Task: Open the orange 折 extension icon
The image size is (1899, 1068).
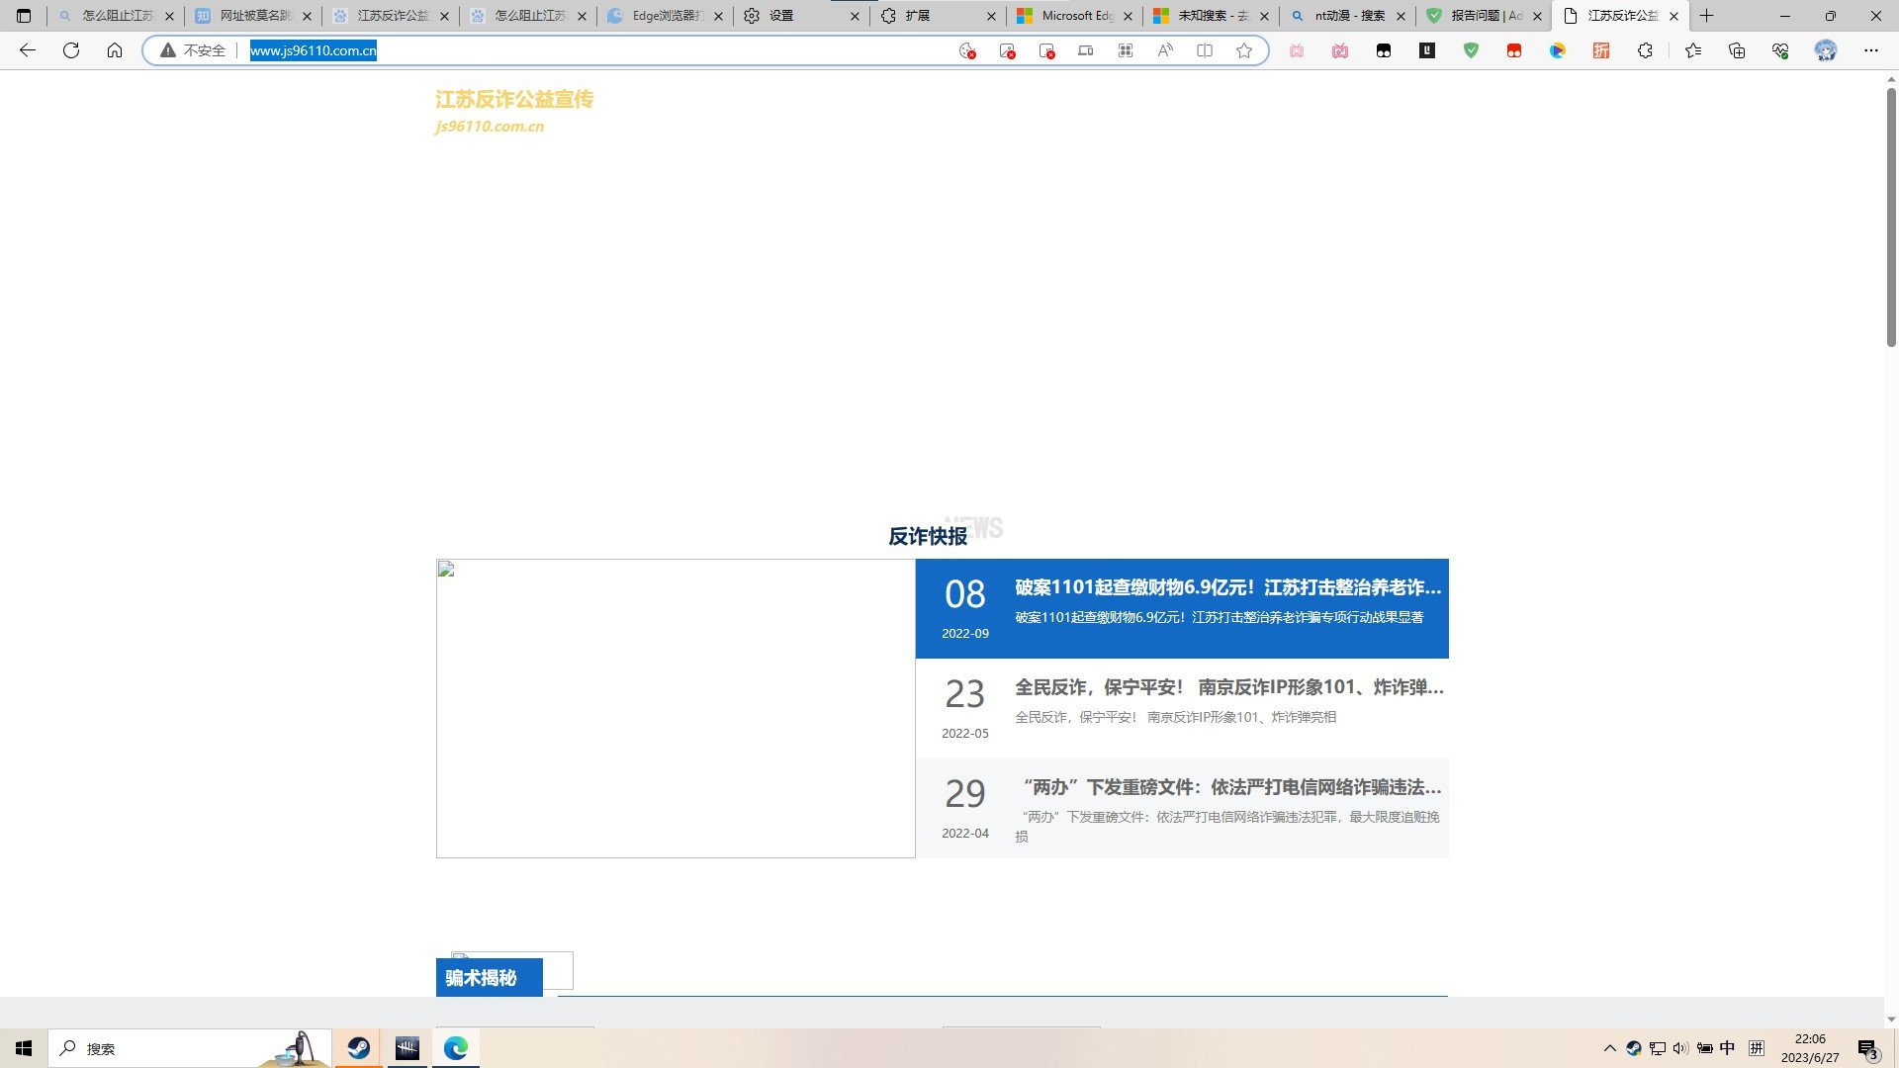Action: 1602,50
